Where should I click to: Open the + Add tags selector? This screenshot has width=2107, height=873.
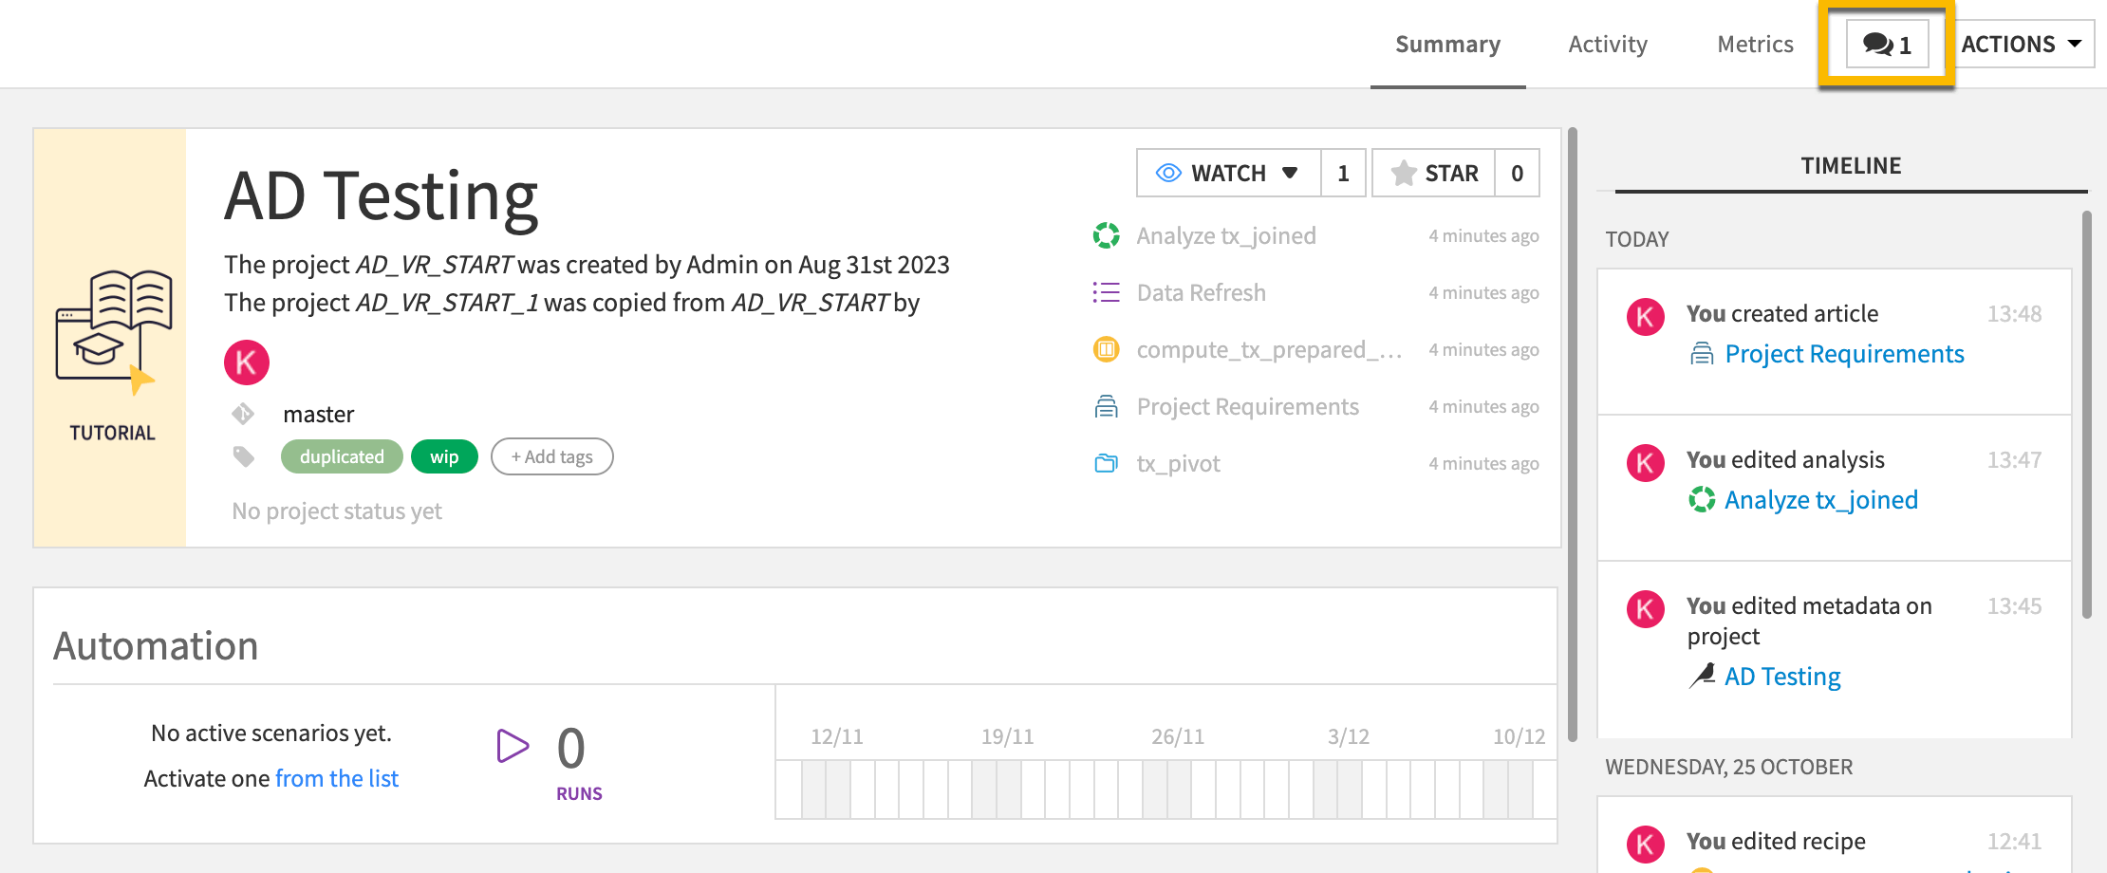[551, 456]
